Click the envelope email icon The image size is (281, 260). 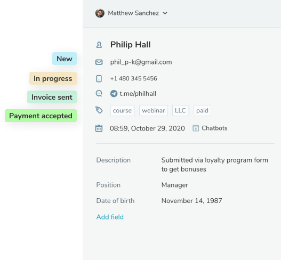[99, 62]
